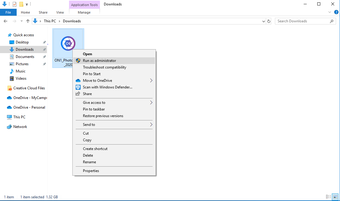This screenshot has height=201, width=340.
Task: Open the address bar history dropdown
Action: click(x=263, y=21)
